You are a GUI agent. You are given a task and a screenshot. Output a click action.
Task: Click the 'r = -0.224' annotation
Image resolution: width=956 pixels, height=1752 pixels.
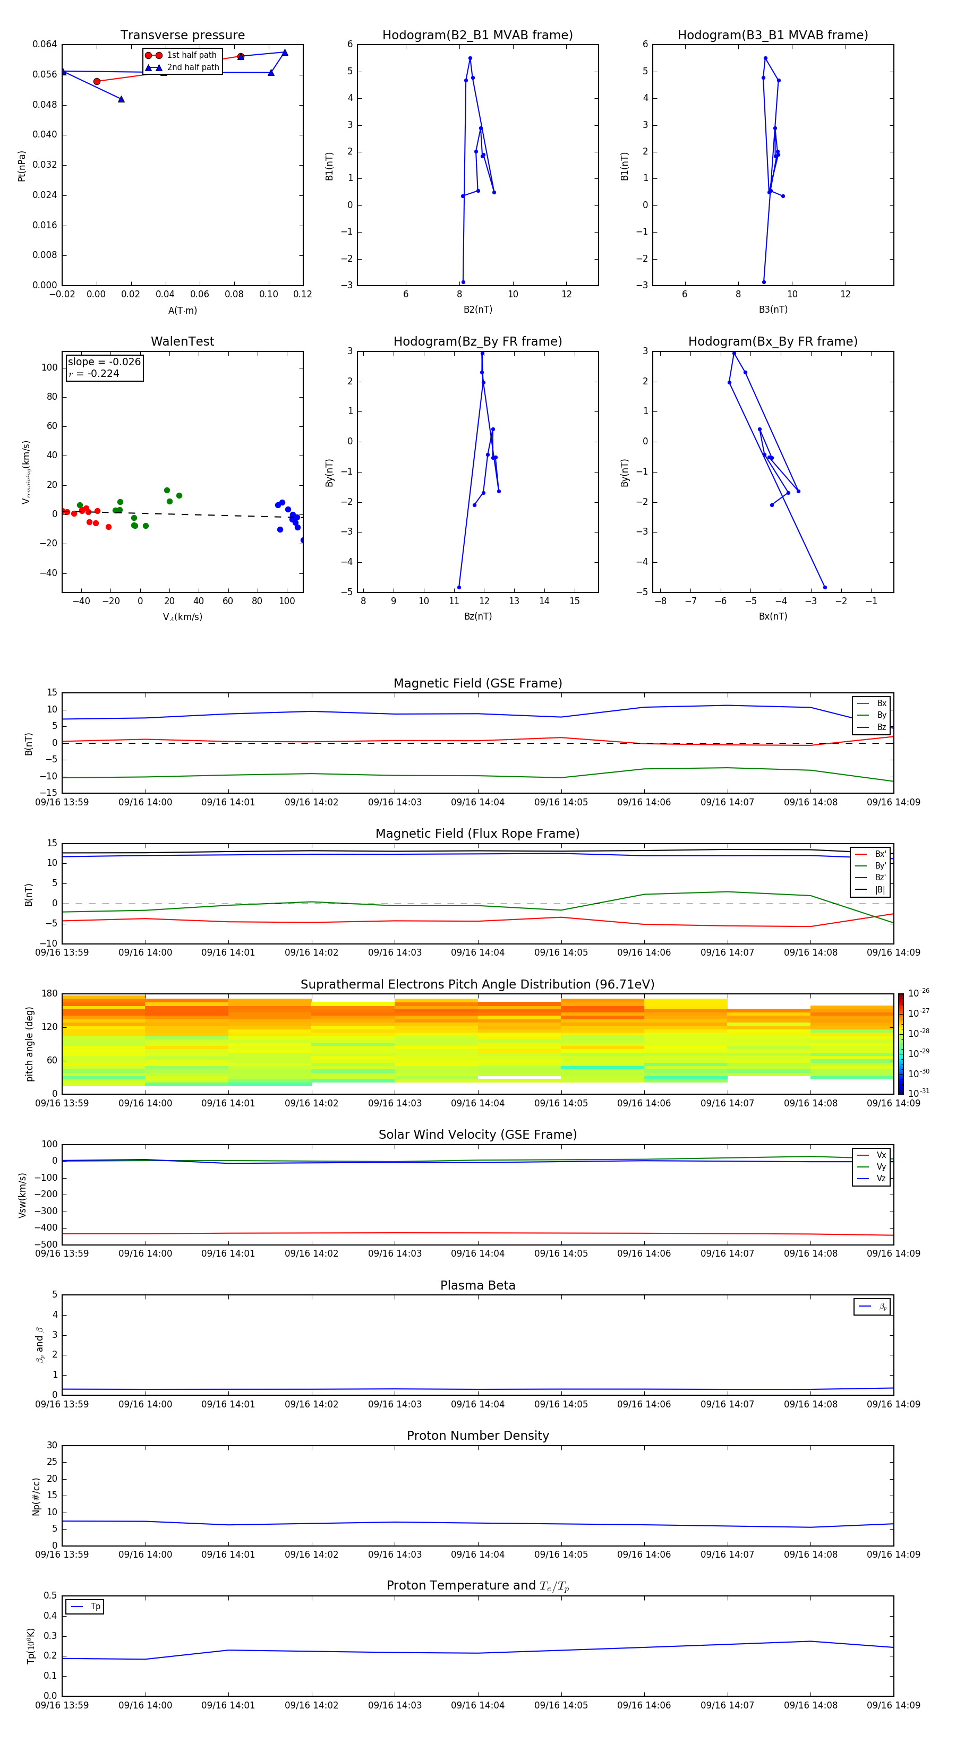pyautogui.click(x=94, y=373)
